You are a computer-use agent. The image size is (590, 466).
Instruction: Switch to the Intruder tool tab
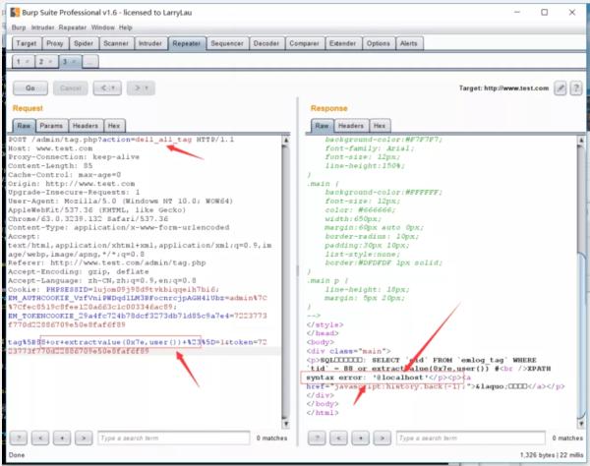[149, 43]
